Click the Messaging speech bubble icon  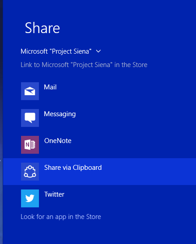(30, 118)
